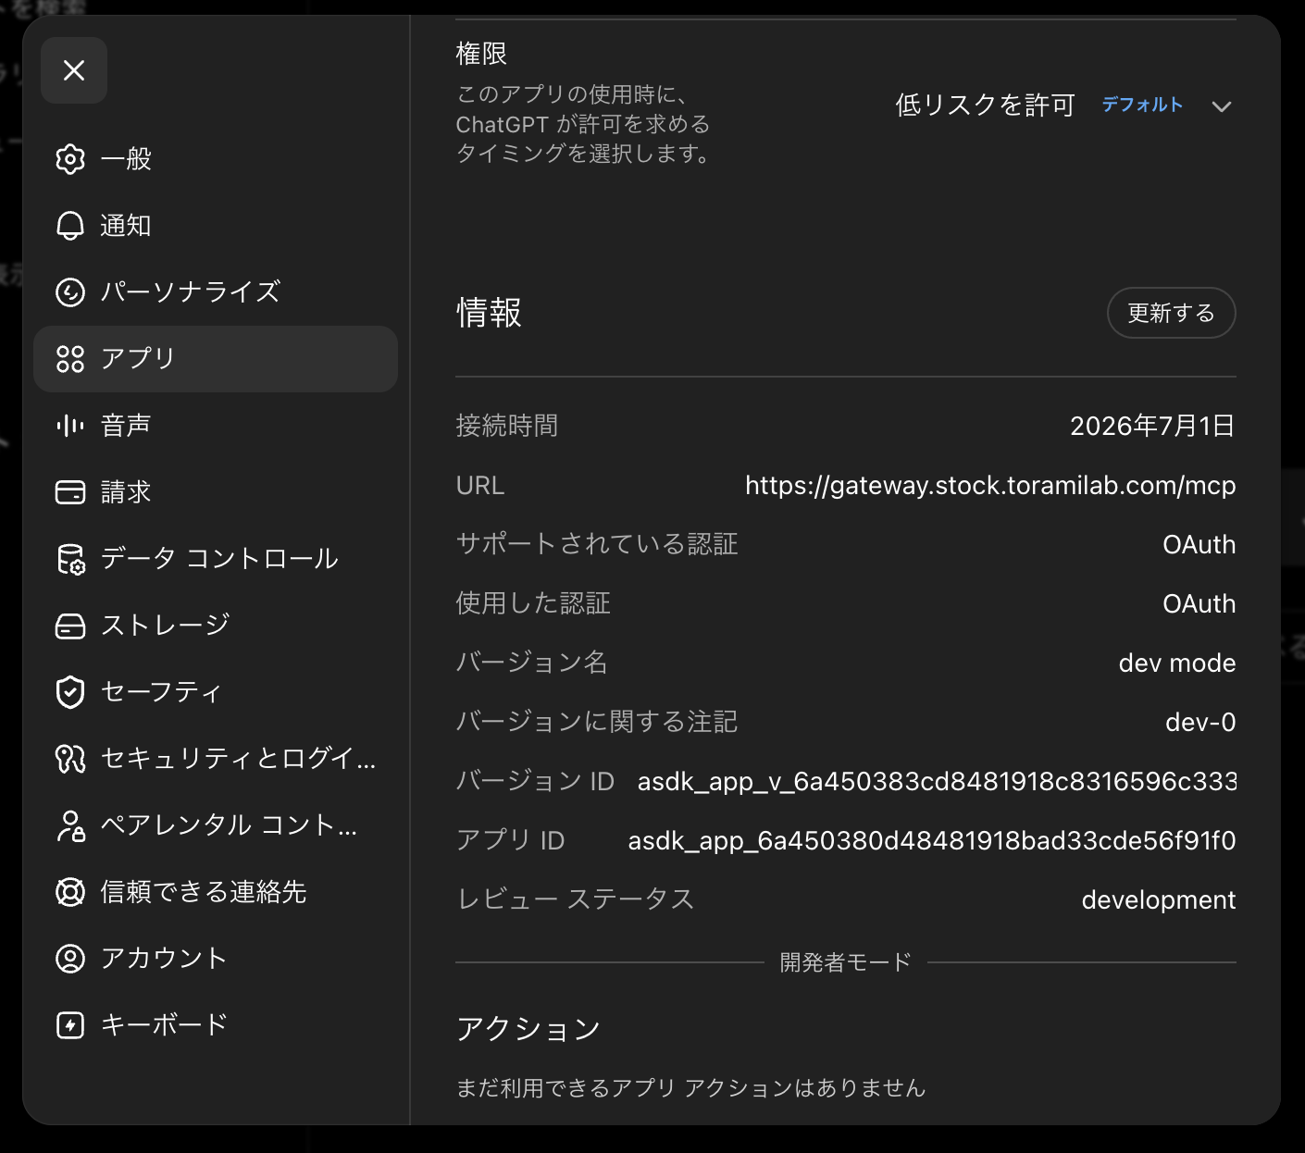Screen dimensions: 1305x1153
Task: Open the アカウント section
Action: [216, 959]
